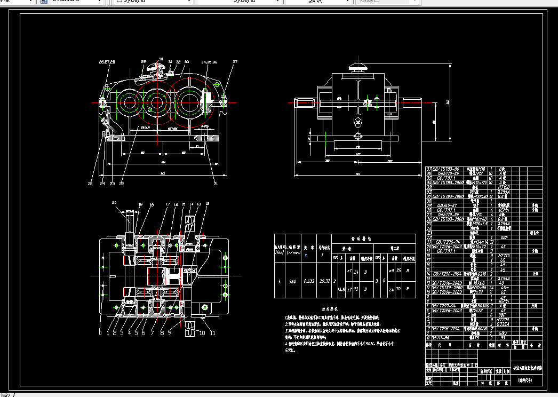Screen dimensions: 558x397
Task: Select balloon label '26,27,28' on front view
Action: click(x=107, y=62)
